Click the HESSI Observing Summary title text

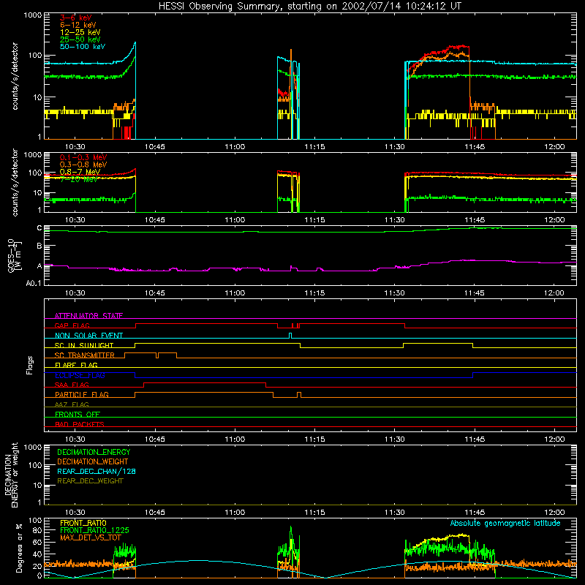pyautogui.click(x=309, y=7)
